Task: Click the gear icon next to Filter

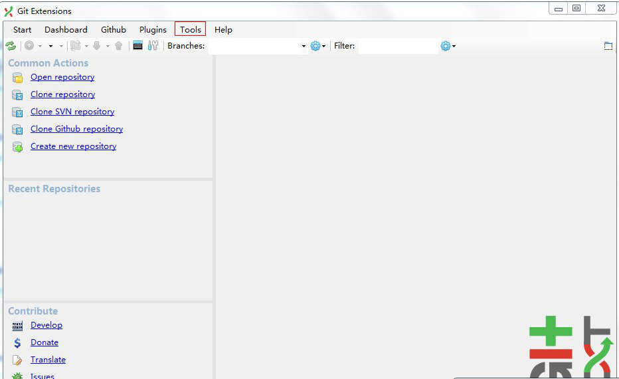Action: [x=446, y=46]
